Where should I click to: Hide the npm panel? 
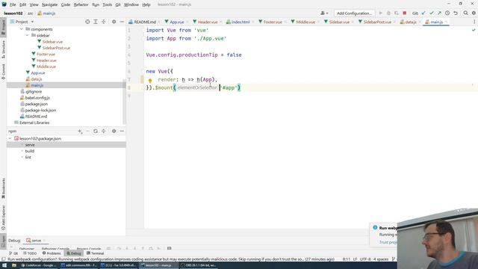tap(122, 132)
